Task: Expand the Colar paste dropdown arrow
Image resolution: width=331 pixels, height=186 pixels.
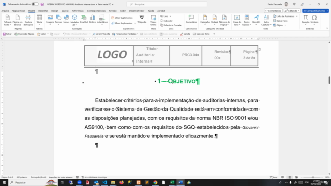Action: click(48, 34)
